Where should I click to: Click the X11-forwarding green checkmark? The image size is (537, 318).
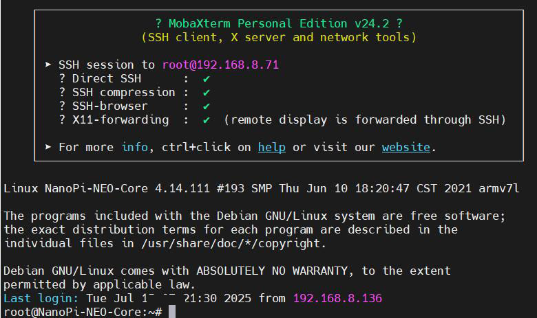pos(207,120)
